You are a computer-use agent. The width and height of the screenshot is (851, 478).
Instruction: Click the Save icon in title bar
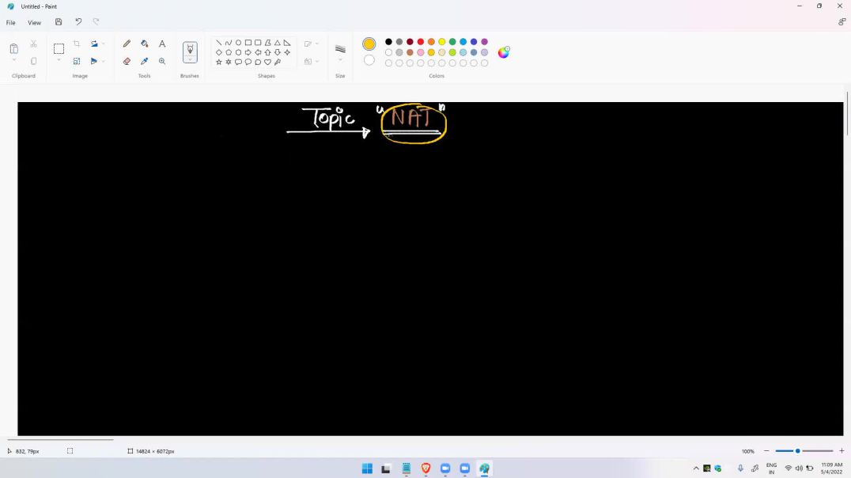[x=59, y=21]
